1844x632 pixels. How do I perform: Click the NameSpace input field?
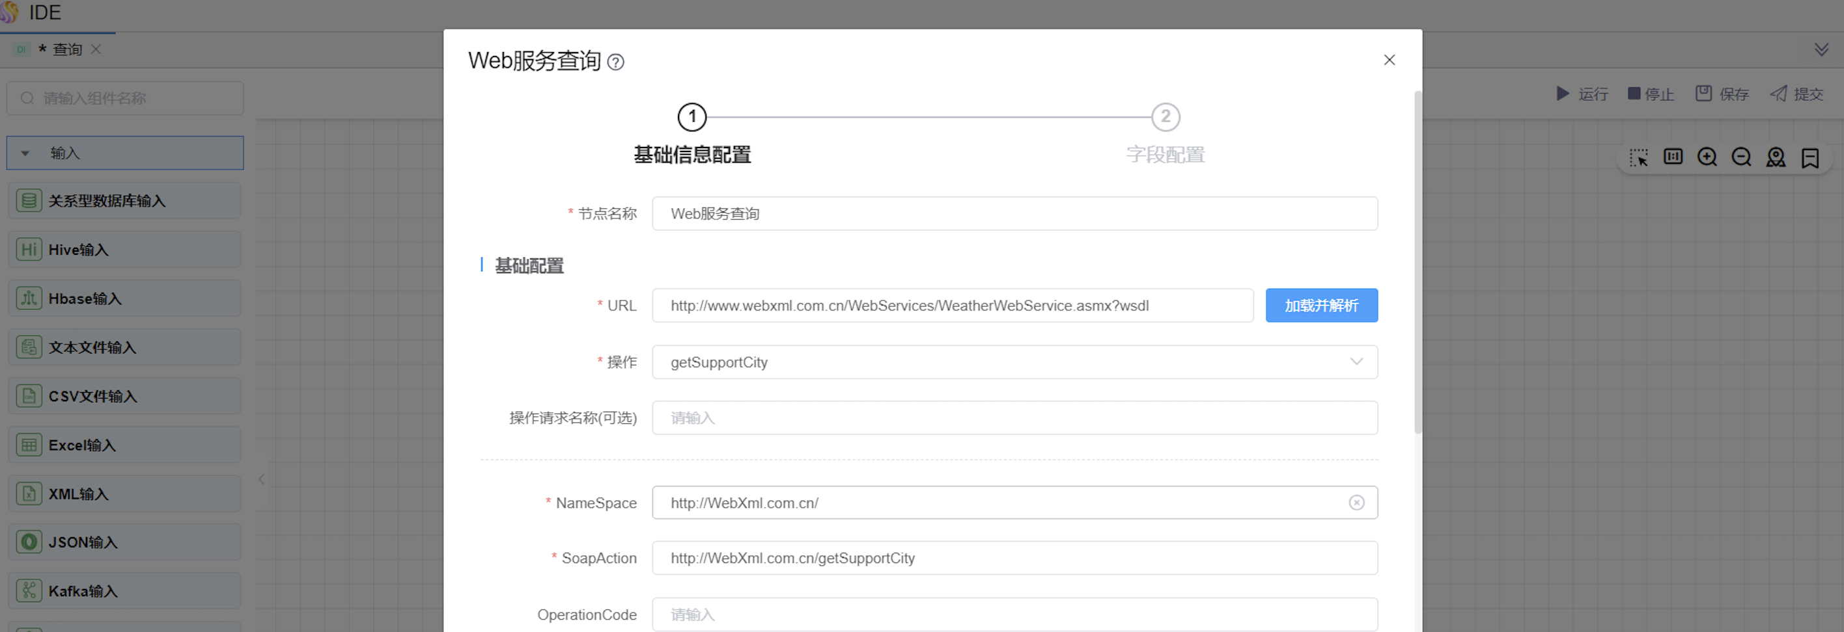1014,503
